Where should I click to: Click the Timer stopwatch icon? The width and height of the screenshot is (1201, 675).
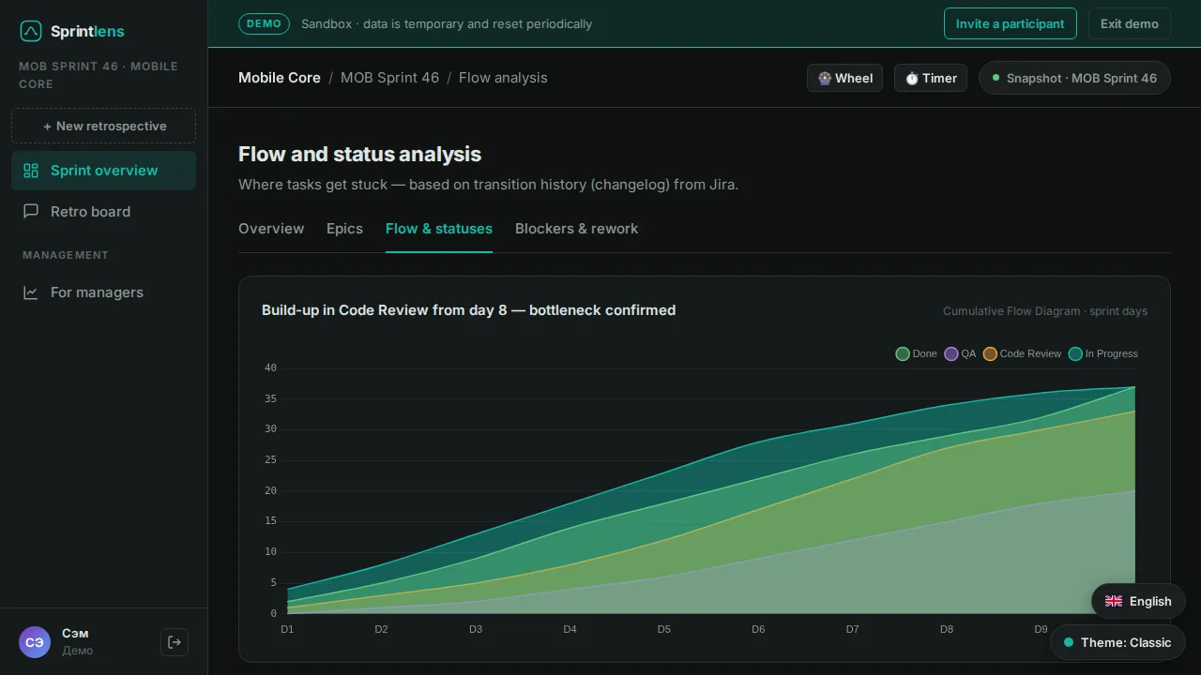click(x=912, y=79)
